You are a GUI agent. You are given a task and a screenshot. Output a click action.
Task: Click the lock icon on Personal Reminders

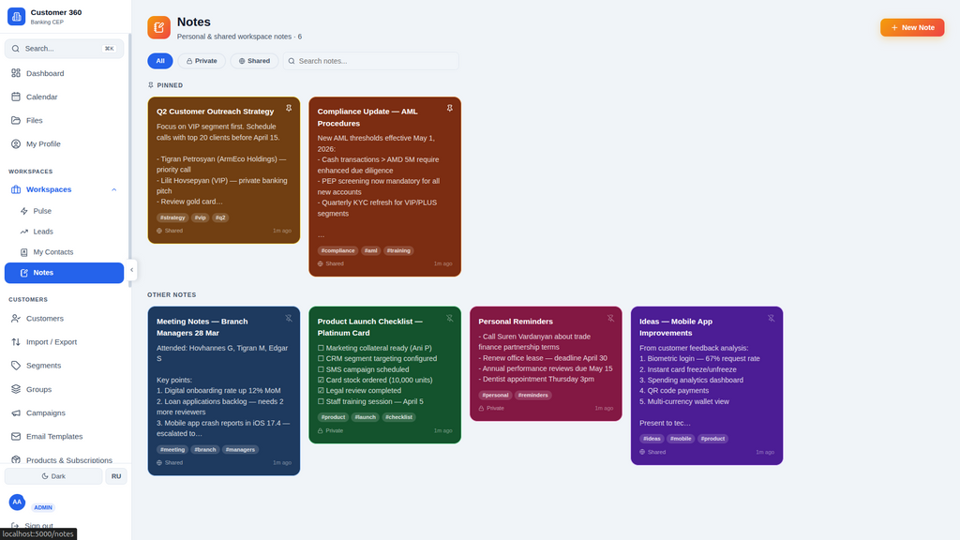pos(481,409)
